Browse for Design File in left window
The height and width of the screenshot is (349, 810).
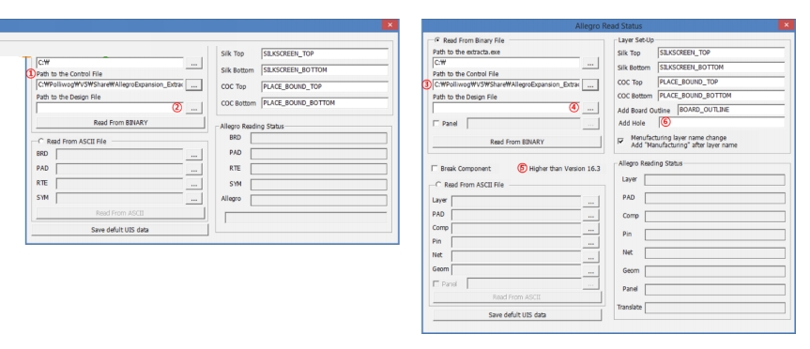(193, 108)
